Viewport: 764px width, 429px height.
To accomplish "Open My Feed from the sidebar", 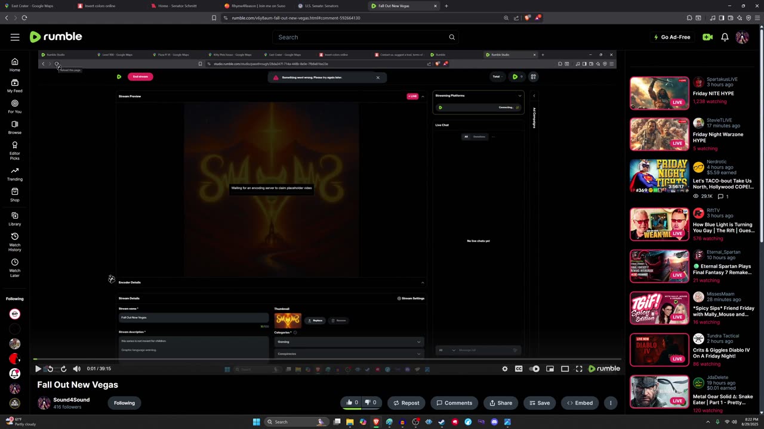I will pos(15,86).
